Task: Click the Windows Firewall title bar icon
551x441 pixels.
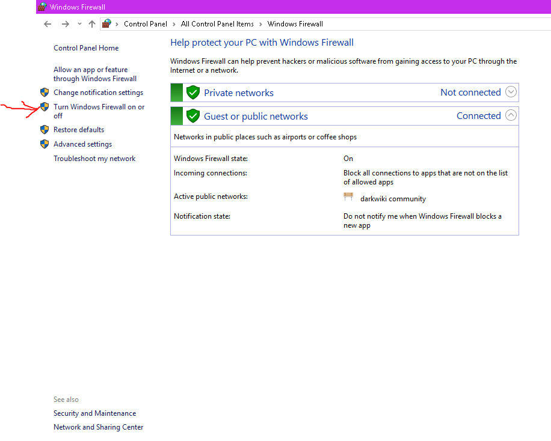Action: tap(42, 7)
